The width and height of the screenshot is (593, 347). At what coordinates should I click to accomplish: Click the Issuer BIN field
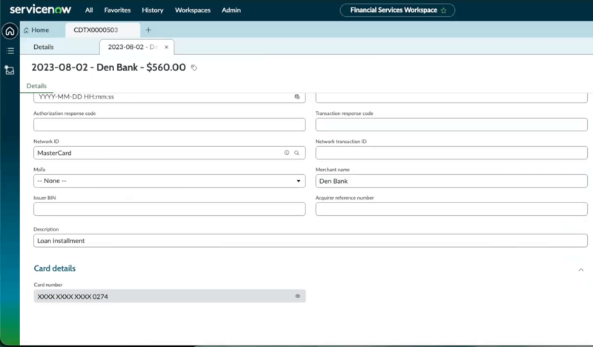(170, 209)
